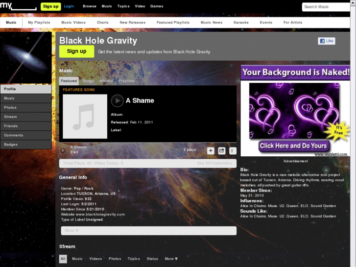Select the Music subnav item
356x267 pixels.
(x=11, y=23)
